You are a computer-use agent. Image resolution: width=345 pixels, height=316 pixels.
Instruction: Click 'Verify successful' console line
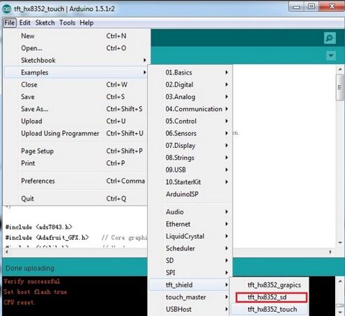[x=32, y=281]
